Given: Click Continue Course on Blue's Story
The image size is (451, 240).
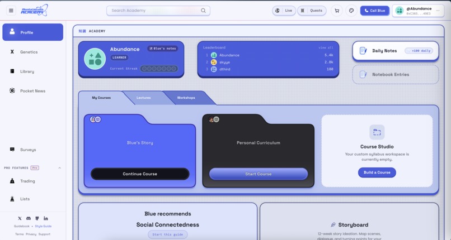Looking at the screenshot, I should 140,174.
